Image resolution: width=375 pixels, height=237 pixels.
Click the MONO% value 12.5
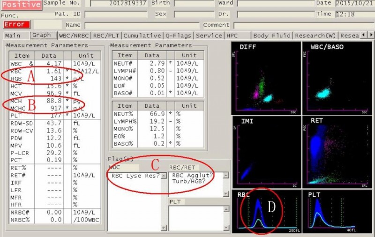point(157,129)
